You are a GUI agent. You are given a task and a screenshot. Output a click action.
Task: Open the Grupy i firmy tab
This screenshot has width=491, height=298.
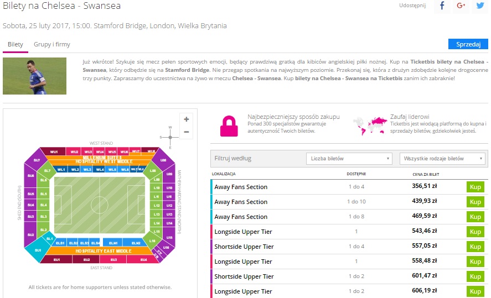tap(52, 44)
